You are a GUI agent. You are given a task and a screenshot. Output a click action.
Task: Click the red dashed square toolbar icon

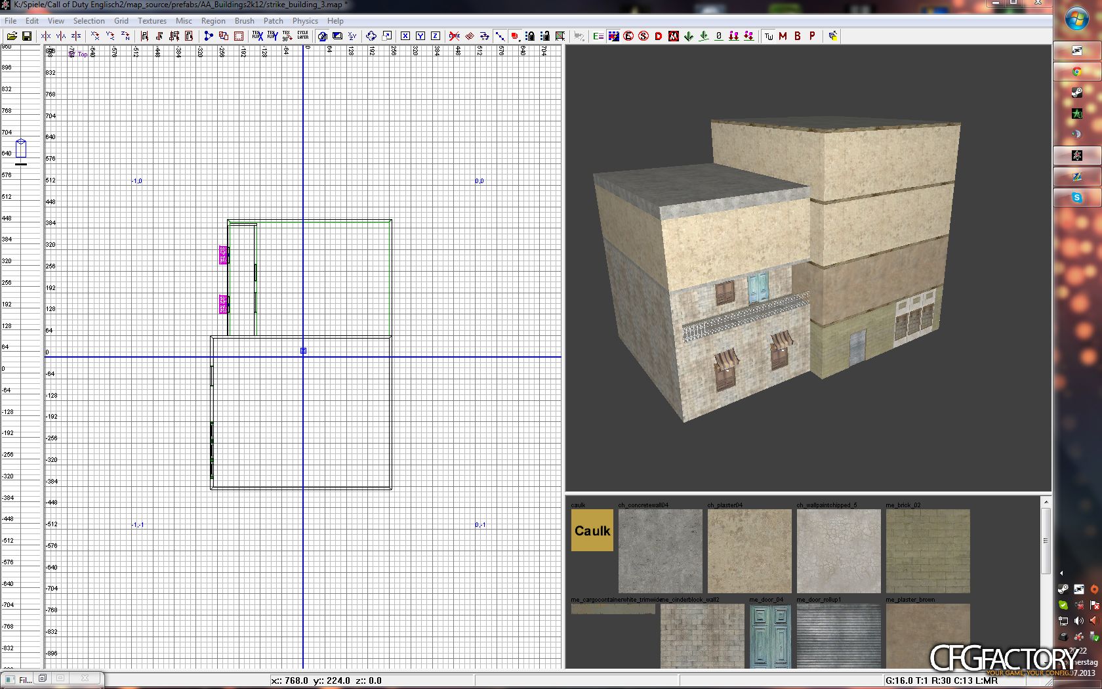point(239,36)
